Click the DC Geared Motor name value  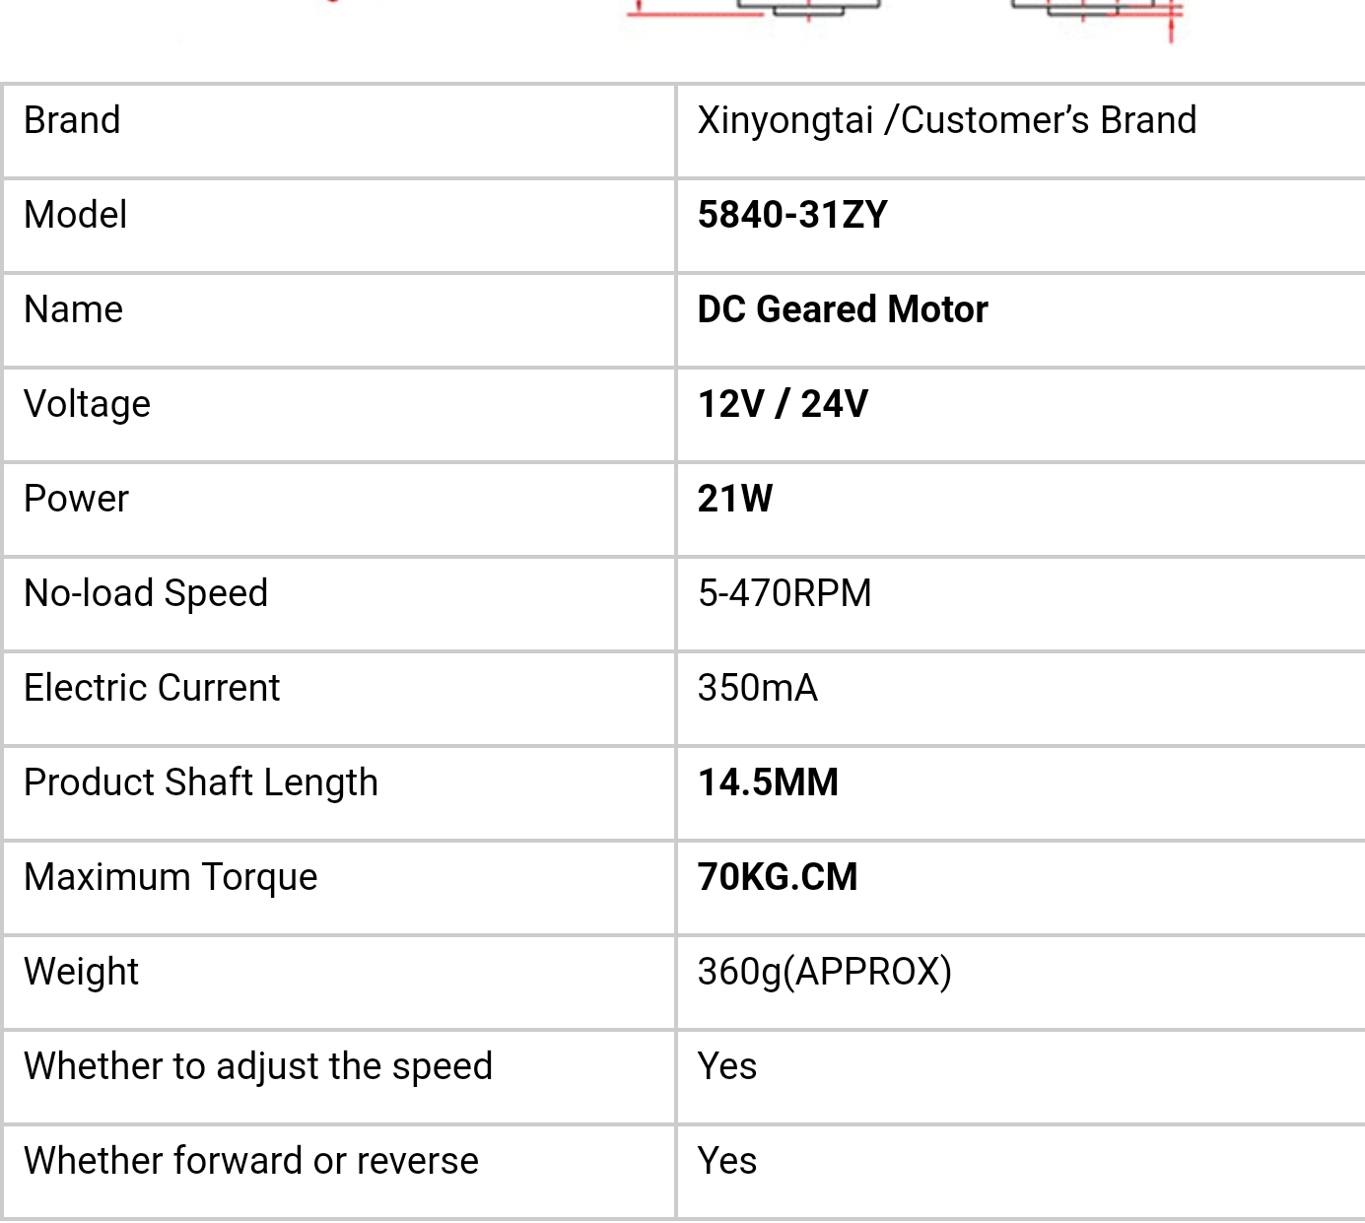(x=843, y=309)
